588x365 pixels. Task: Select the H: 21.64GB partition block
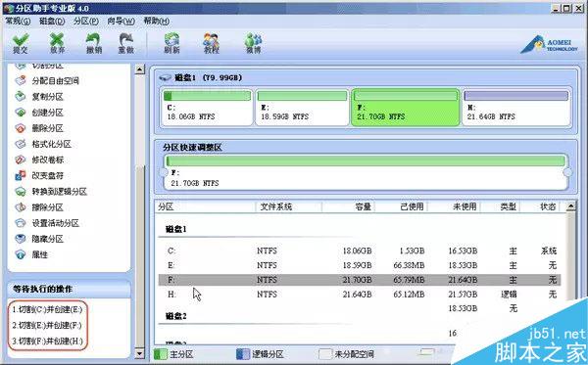tap(516, 107)
